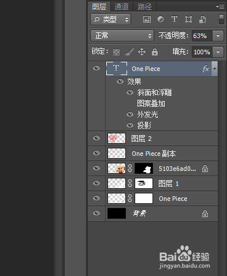Viewport: 227px width, 276px height.
Task: Click the mask link icon on 5103e6ad0... layer
Action: point(130,168)
